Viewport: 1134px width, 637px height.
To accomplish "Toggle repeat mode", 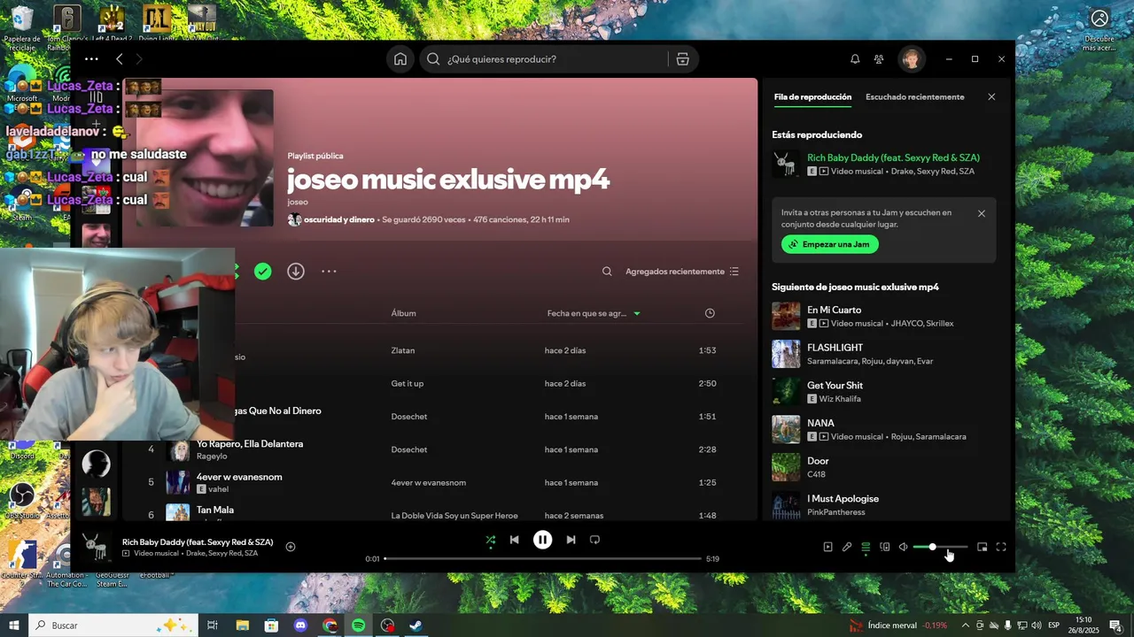I will tap(594, 540).
